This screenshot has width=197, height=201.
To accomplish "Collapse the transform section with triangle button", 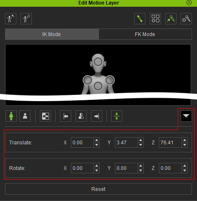I will click(x=186, y=116).
